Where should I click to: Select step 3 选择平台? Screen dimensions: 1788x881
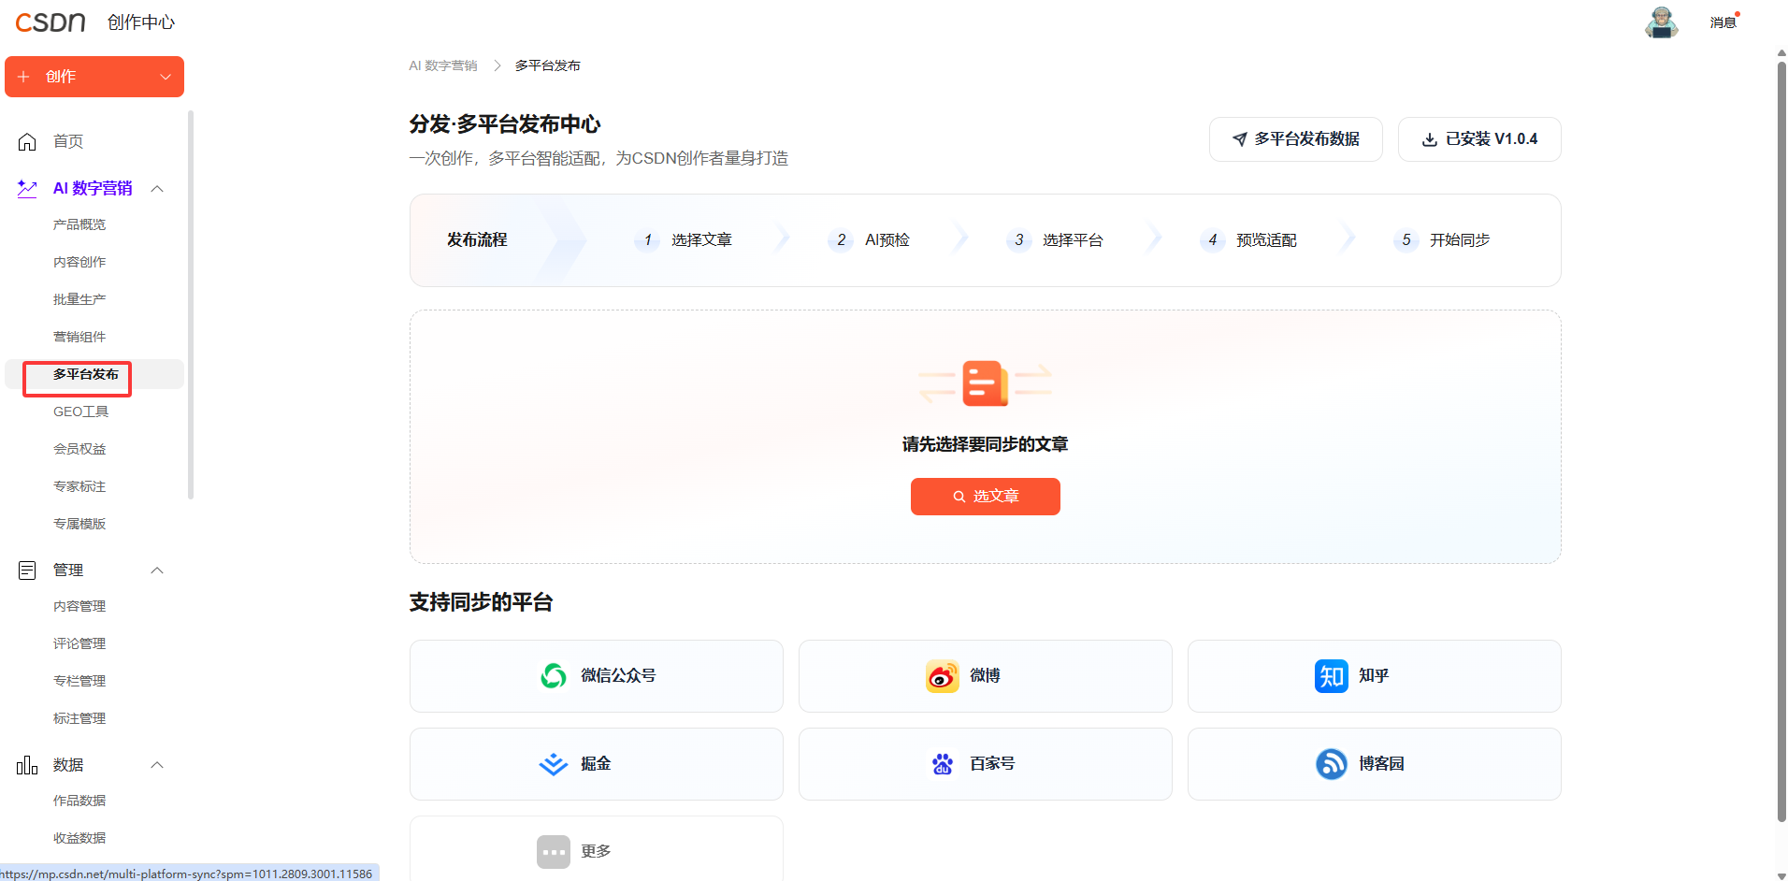[1055, 240]
